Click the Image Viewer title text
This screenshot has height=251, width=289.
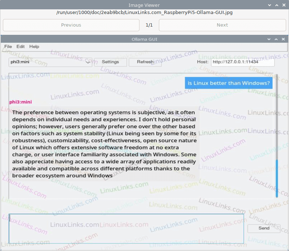[144, 5]
